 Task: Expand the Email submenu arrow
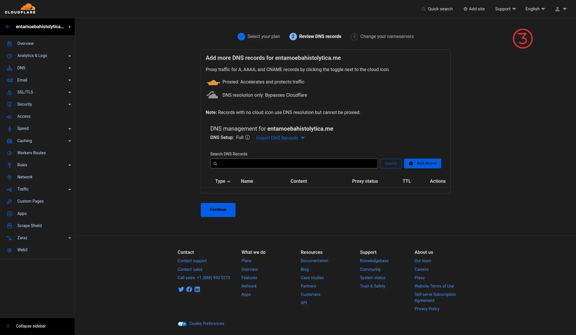pyautogui.click(x=70, y=80)
